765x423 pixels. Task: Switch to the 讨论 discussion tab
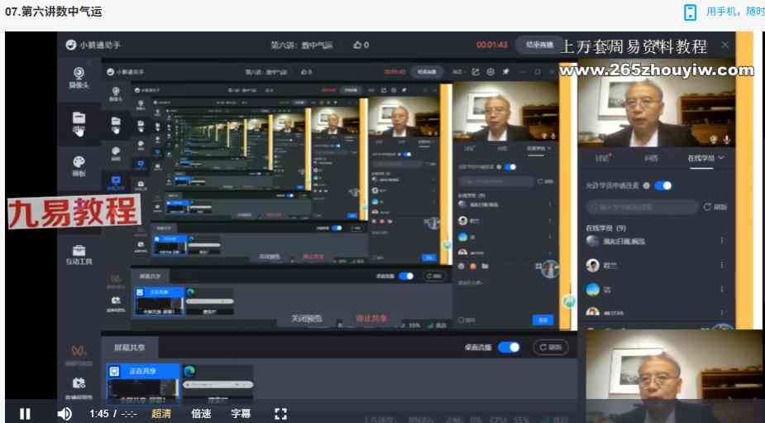click(x=602, y=157)
